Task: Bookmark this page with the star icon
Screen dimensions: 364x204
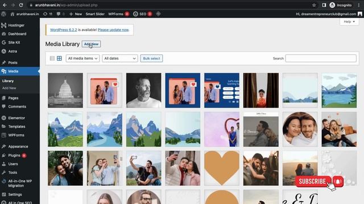Action: [x=314, y=5]
